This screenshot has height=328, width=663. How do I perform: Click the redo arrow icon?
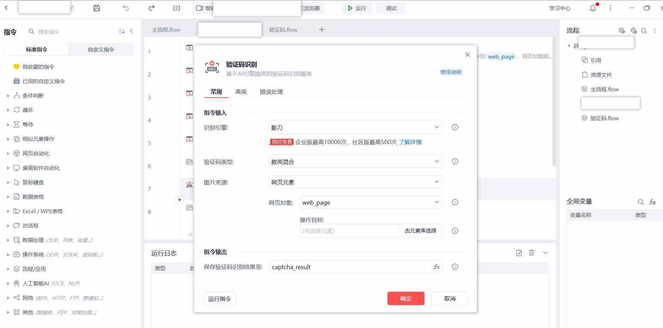coord(151,8)
